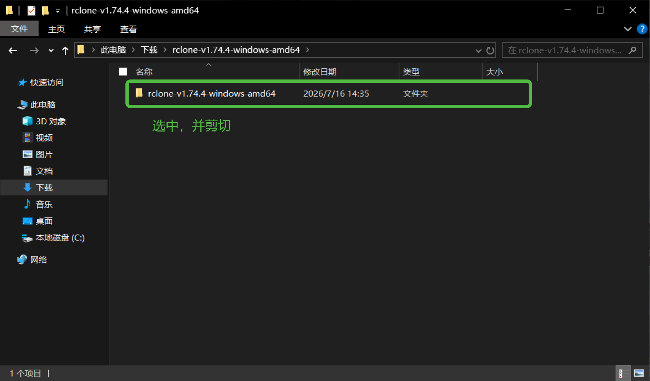Image resolution: width=650 pixels, height=381 pixels.
Task: Expand the ribbon with the chevron
Action: [x=627, y=29]
